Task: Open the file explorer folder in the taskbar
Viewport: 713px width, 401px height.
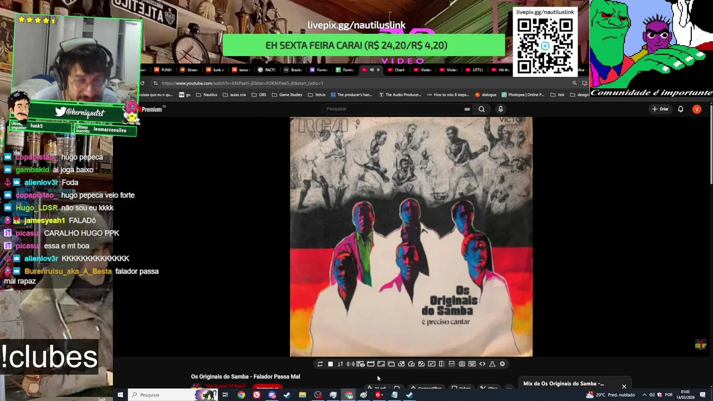Action: click(302, 395)
